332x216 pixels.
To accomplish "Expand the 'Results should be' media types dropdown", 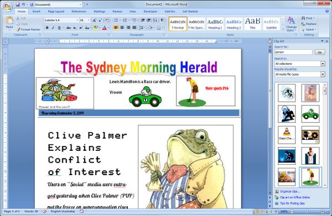I will [323, 75].
